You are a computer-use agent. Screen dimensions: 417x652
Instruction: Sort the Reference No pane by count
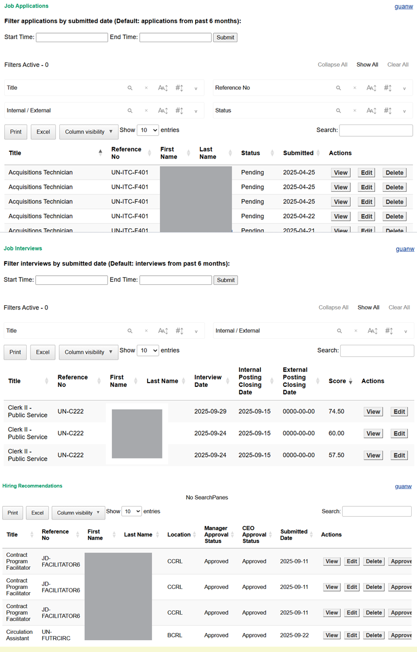coord(388,88)
